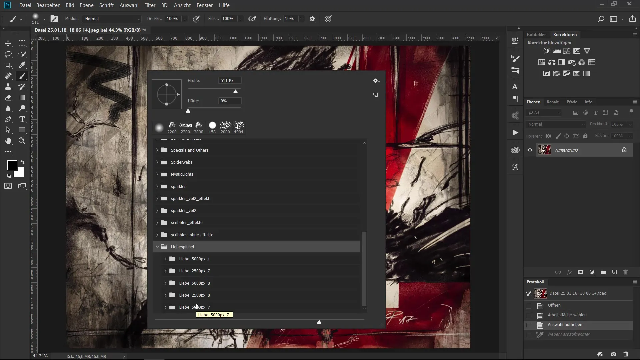Toggle Quick Mask mode
The height and width of the screenshot is (360, 640).
8,186
